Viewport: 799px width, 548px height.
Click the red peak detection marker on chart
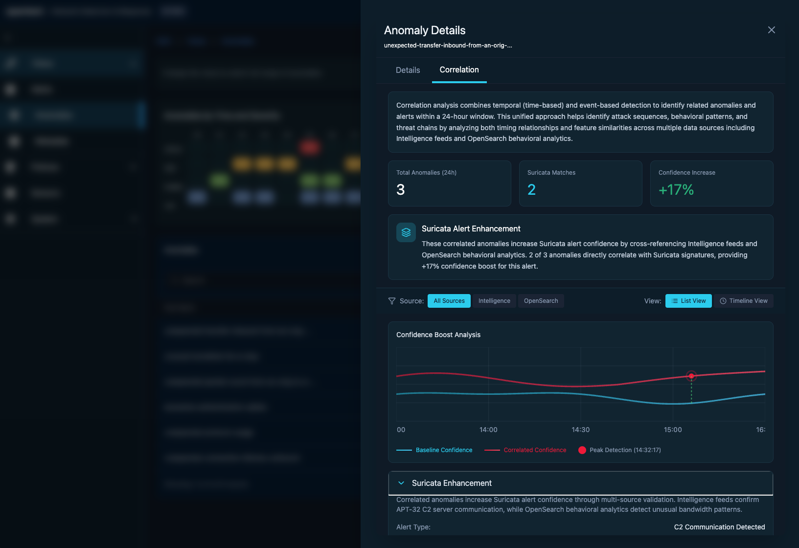[x=691, y=376]
